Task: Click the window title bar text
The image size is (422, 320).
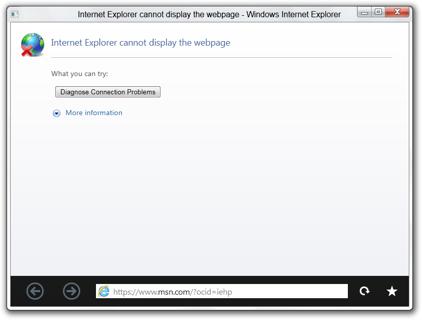Action: click(209, 14)
